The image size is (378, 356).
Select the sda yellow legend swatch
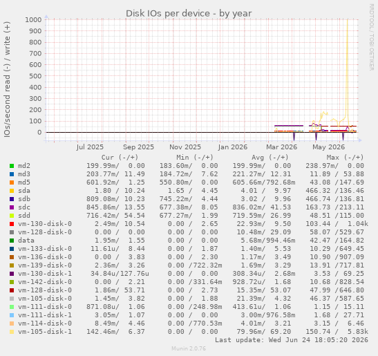[12, 191]
